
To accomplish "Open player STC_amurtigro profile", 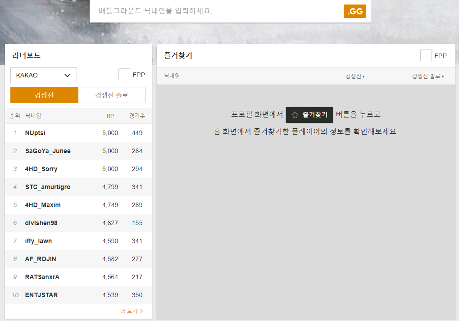I will click(x=48, y=187).
